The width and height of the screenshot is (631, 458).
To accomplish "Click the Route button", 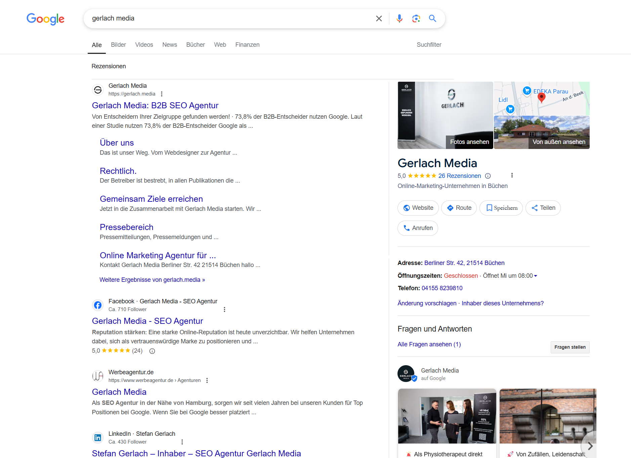I will [x=459, y=208].
